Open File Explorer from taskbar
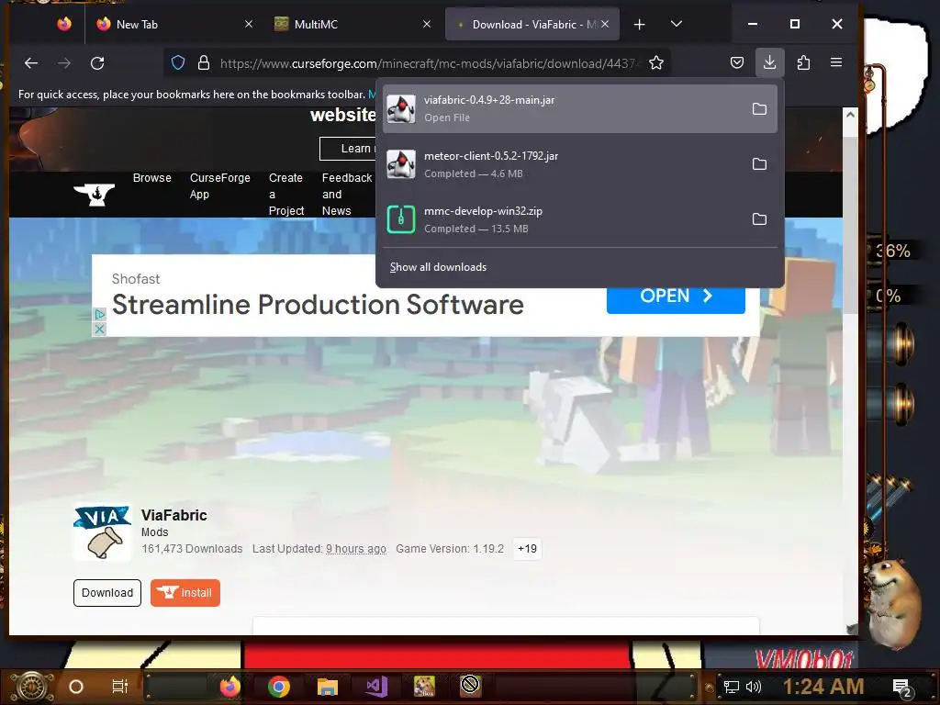Viewport: 940px width, 705px height. pyautogui.click(x=328, y=687)
